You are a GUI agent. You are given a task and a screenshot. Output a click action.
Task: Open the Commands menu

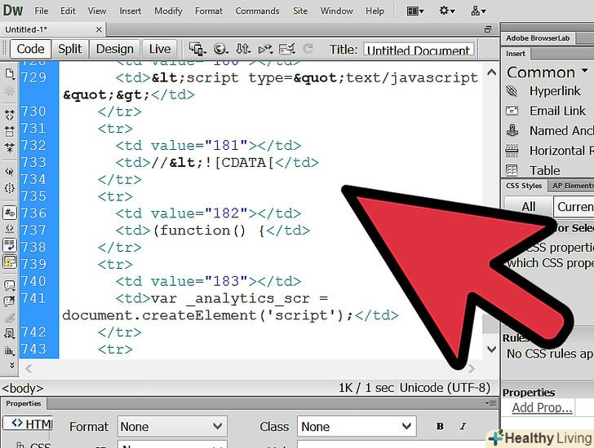[x=257, y=11]
